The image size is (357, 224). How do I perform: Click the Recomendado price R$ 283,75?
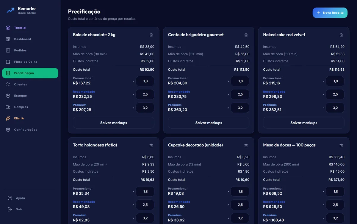point(178,97)
